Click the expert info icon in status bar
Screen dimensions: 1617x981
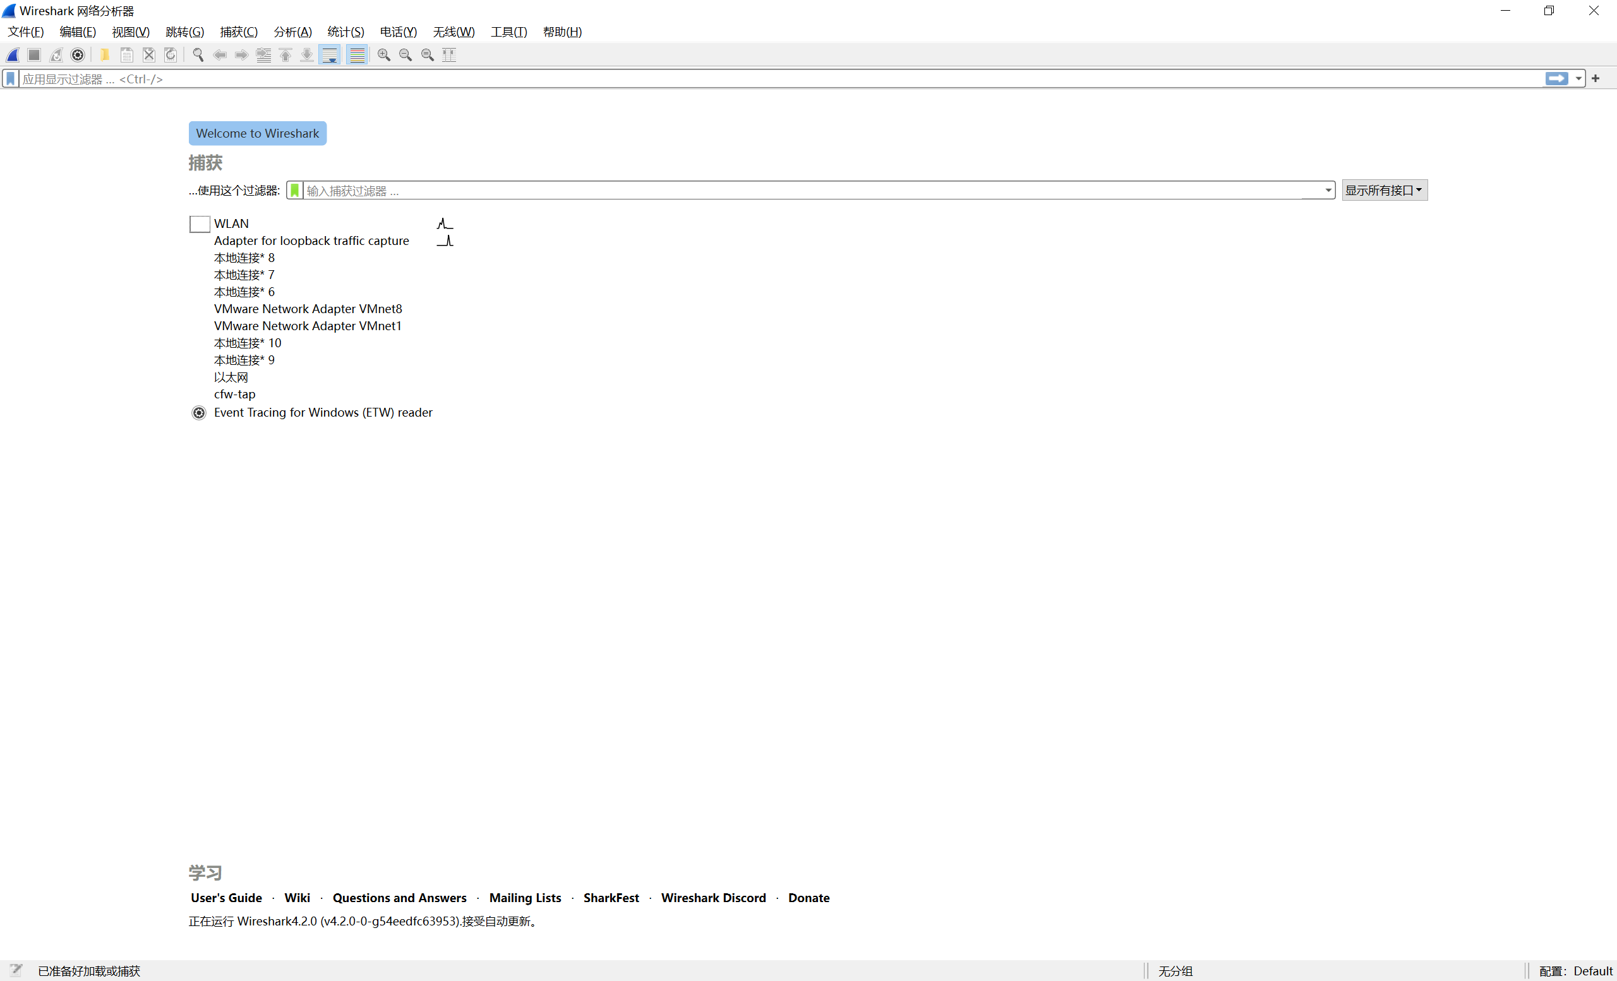16,970
